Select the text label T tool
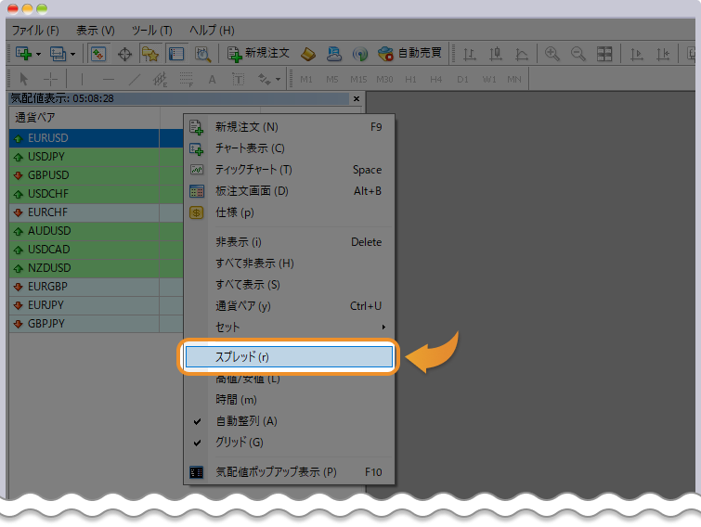The image size is (701, 527). [239, 80]
